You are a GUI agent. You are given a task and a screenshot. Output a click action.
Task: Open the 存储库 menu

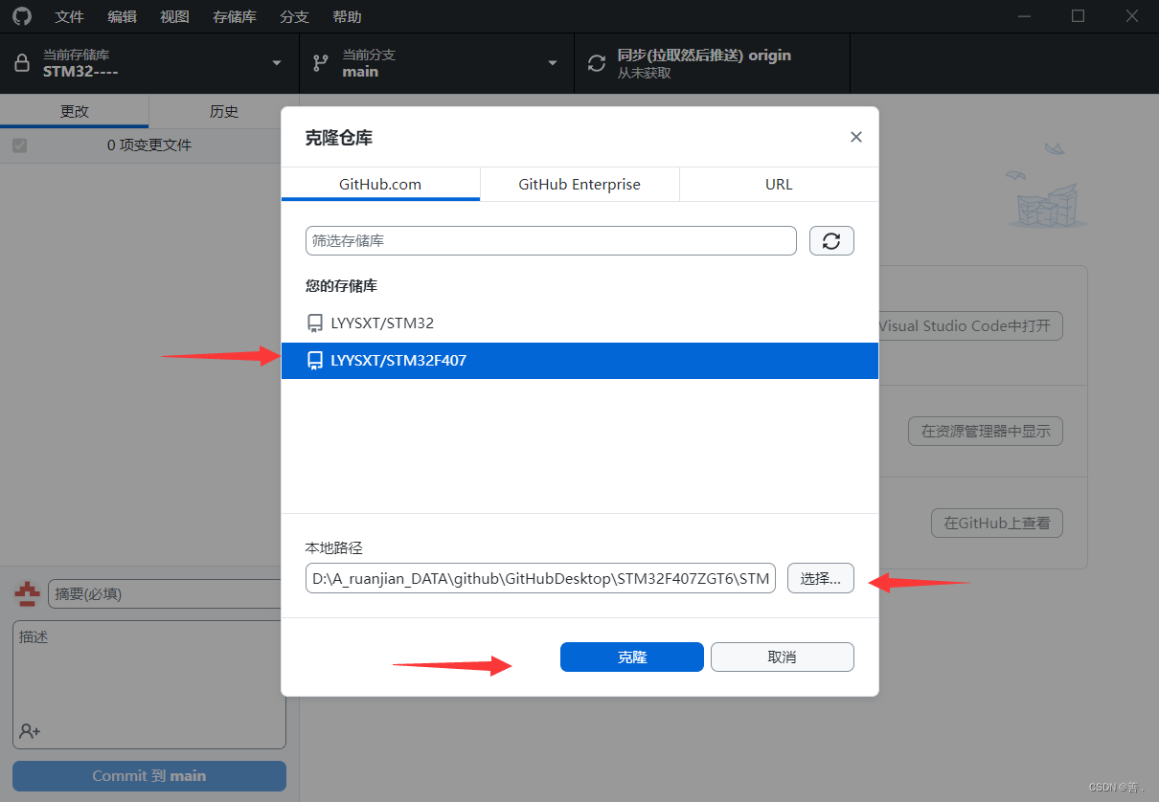click(x=235, y=16)
